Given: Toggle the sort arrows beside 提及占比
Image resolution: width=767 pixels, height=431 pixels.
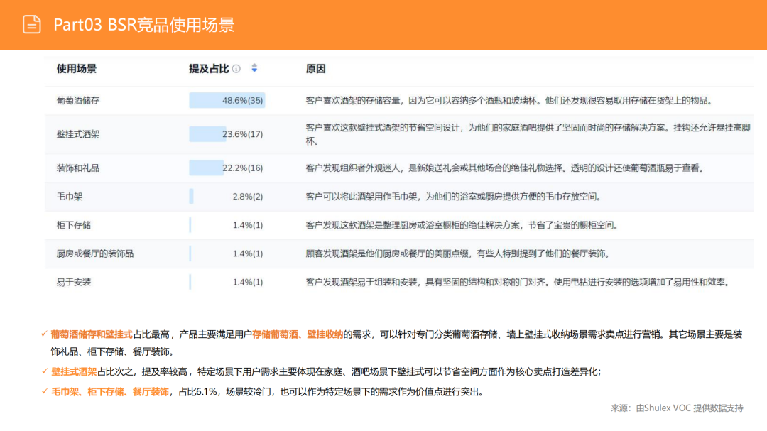Looking at the screenshot, I should click(x=254, y=68).
